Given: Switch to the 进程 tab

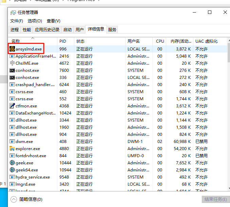Looking at the screenshot, I should coord(15,30).
